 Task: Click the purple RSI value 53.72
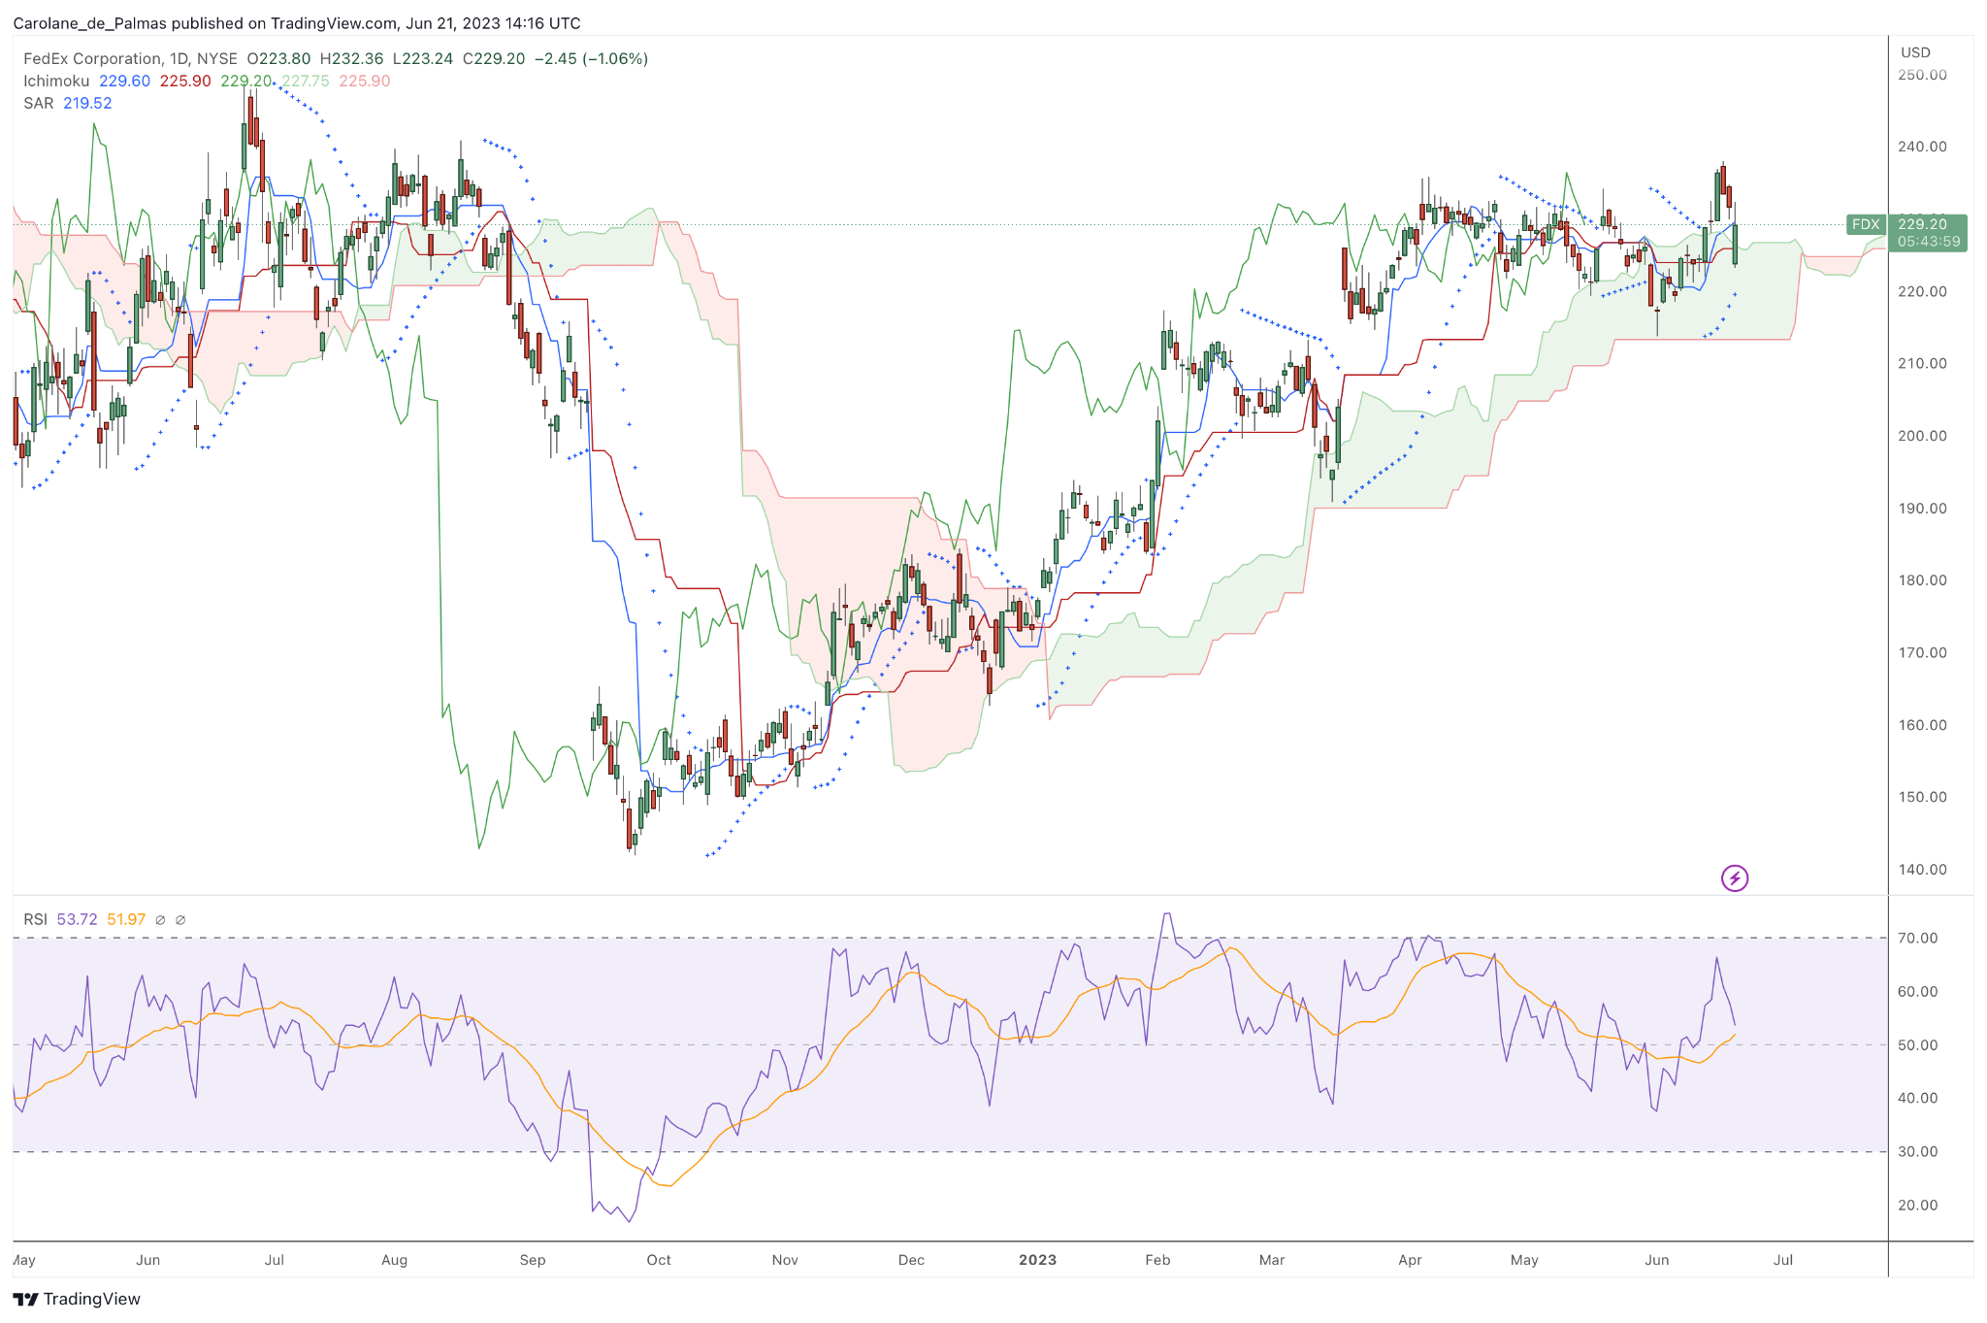(77, 919)
